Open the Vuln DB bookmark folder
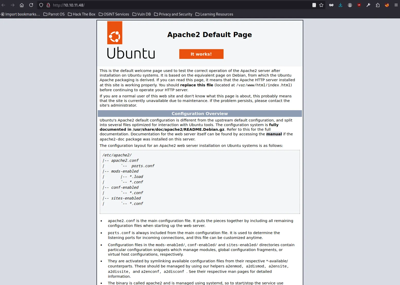This screenshot has width=400, height=285. click(141, 14)
